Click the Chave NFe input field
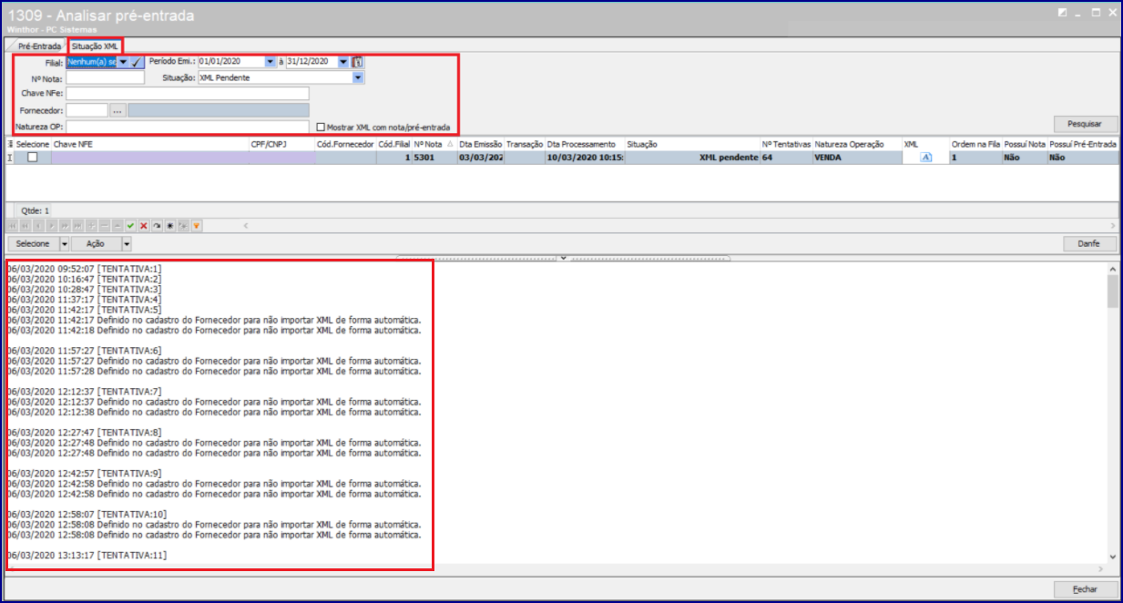 click(x=188, y=94)
